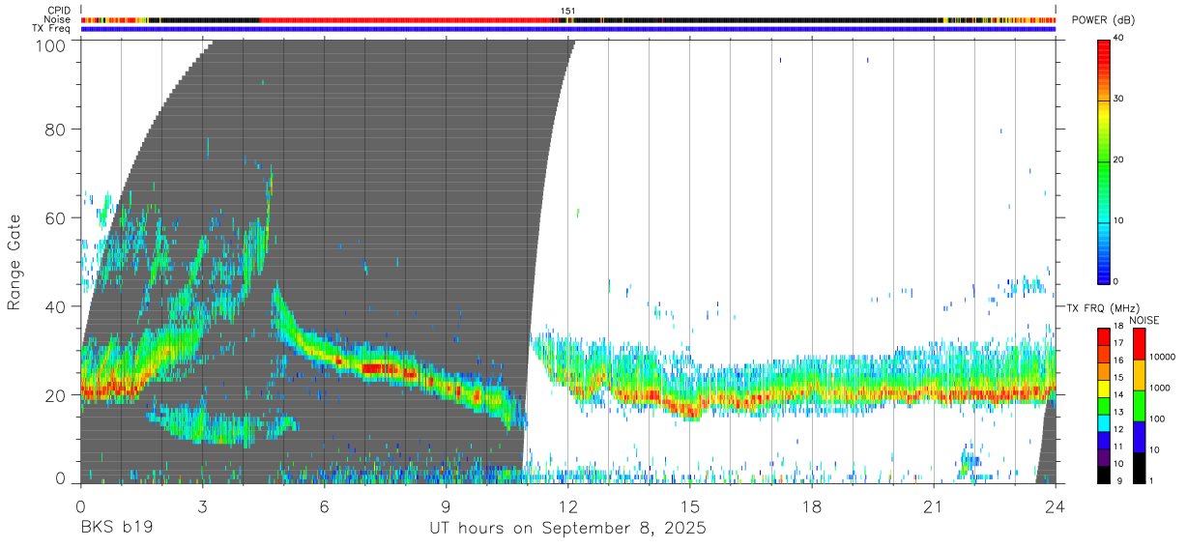Image resolution: width=1187 pixels, height=548 pixels.
Task: Click the orange segment of NOISE color bar
Action: pos(1139,375)
